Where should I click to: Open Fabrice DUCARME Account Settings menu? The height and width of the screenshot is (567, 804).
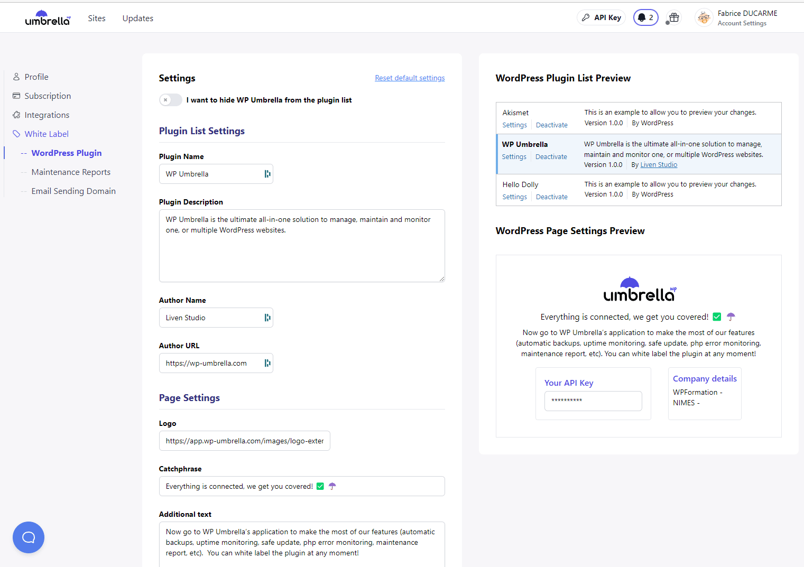tap(747, 18)
